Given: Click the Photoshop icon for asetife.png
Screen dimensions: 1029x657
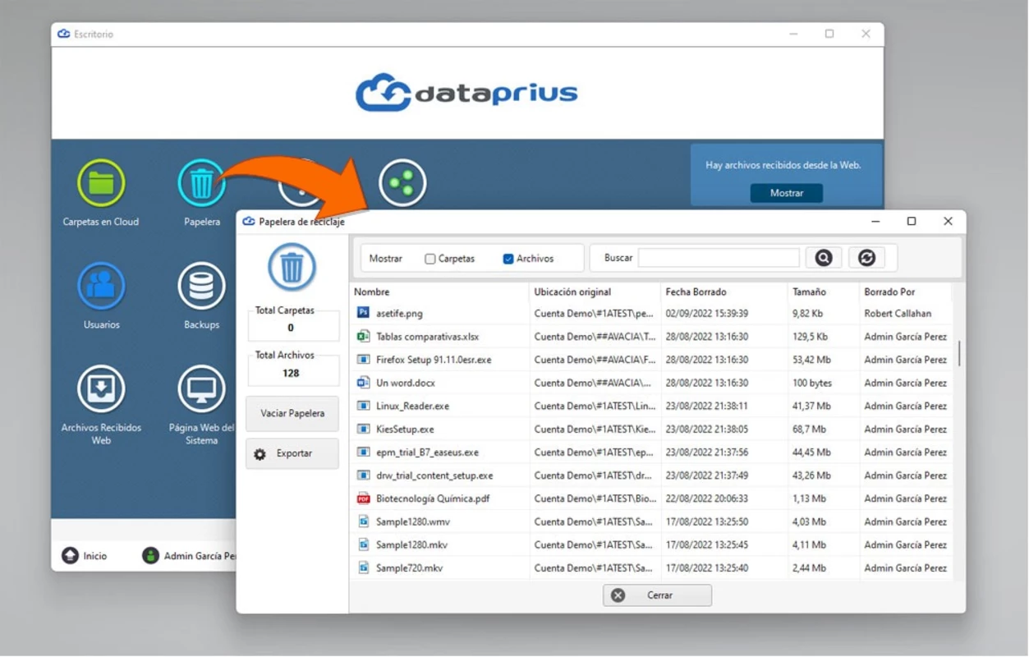Looking at the screenshot, I should point(364,313).
